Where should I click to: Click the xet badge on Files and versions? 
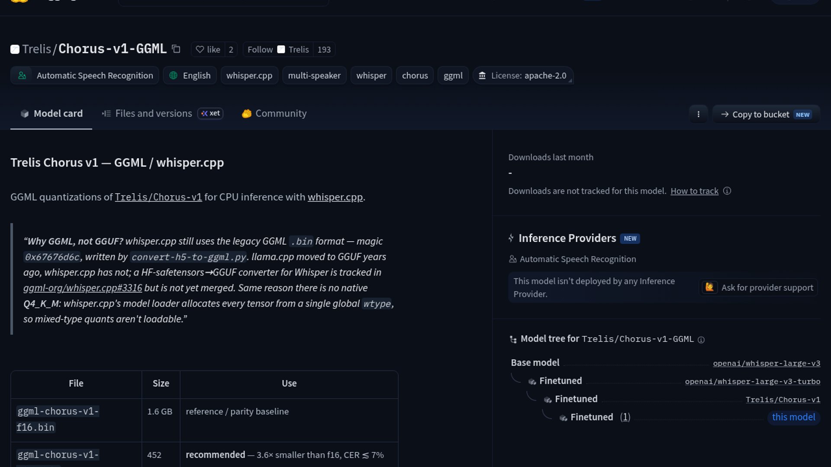210,113
